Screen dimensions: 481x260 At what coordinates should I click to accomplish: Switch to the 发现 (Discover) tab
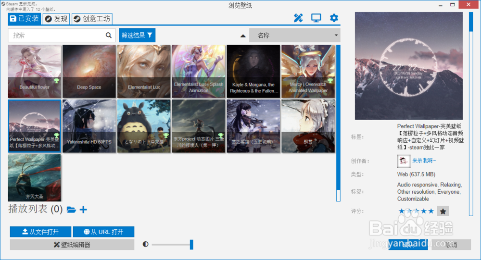[56, 19]
